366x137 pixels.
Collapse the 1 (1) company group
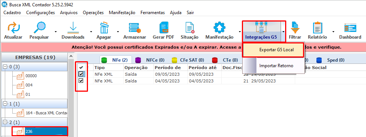click(5, 104)
